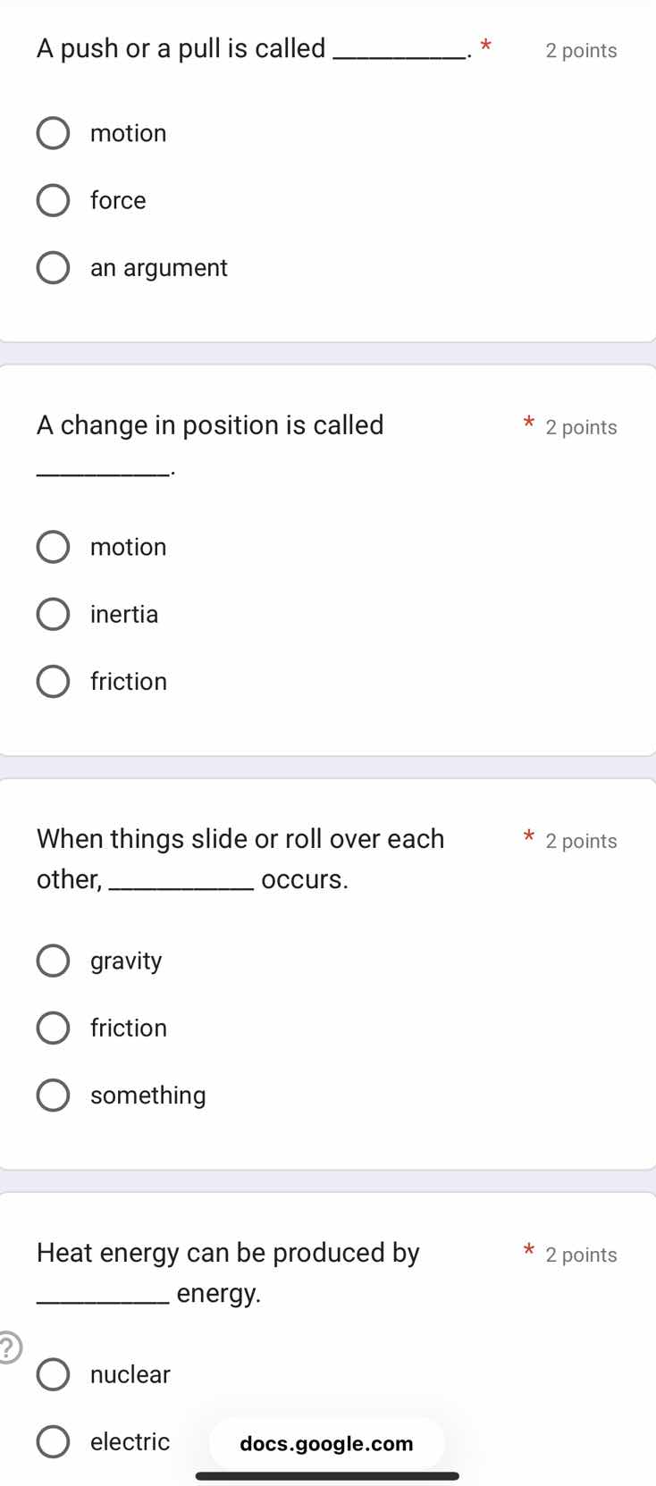
Task: Tap the docs.google.com address pill
Action: point(325,1442)
